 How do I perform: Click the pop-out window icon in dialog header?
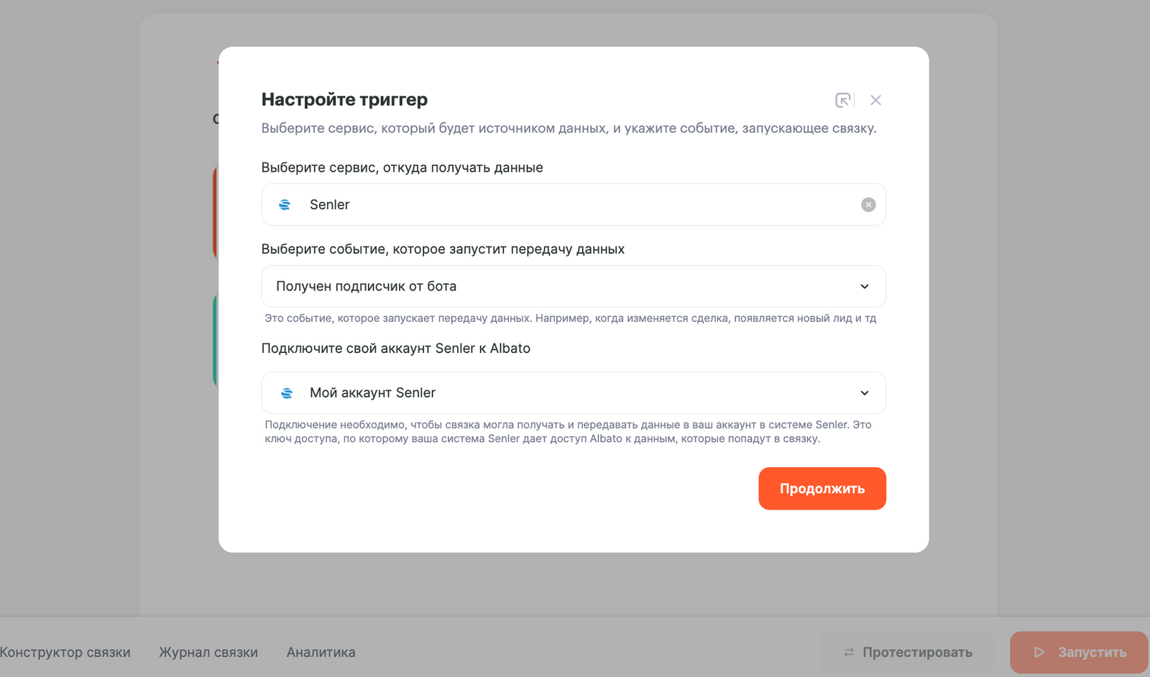[843, 100]
